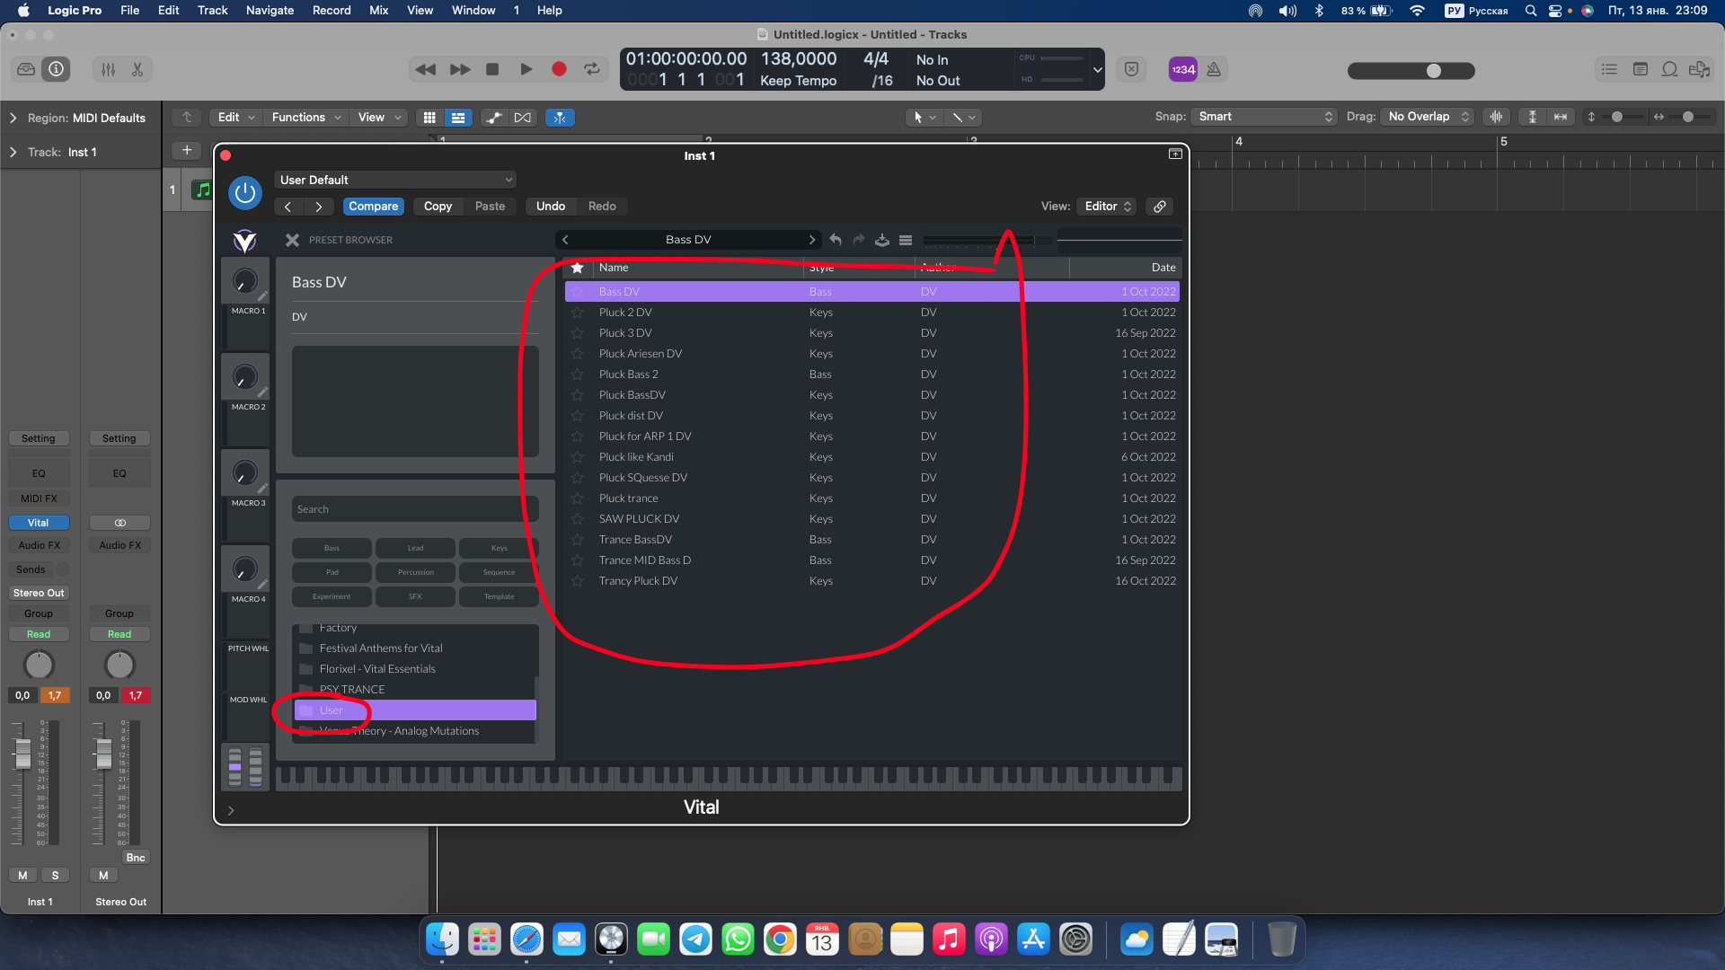Open the Window menu
The height and width of the screenshot is (970, 1725).
tap(473, 11)
